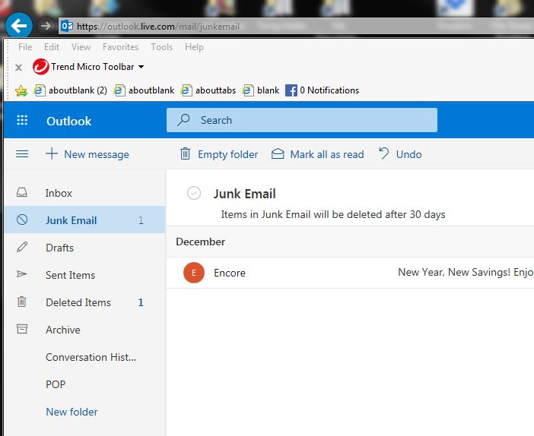Click the Facebook icon in favorites bar

291,90
